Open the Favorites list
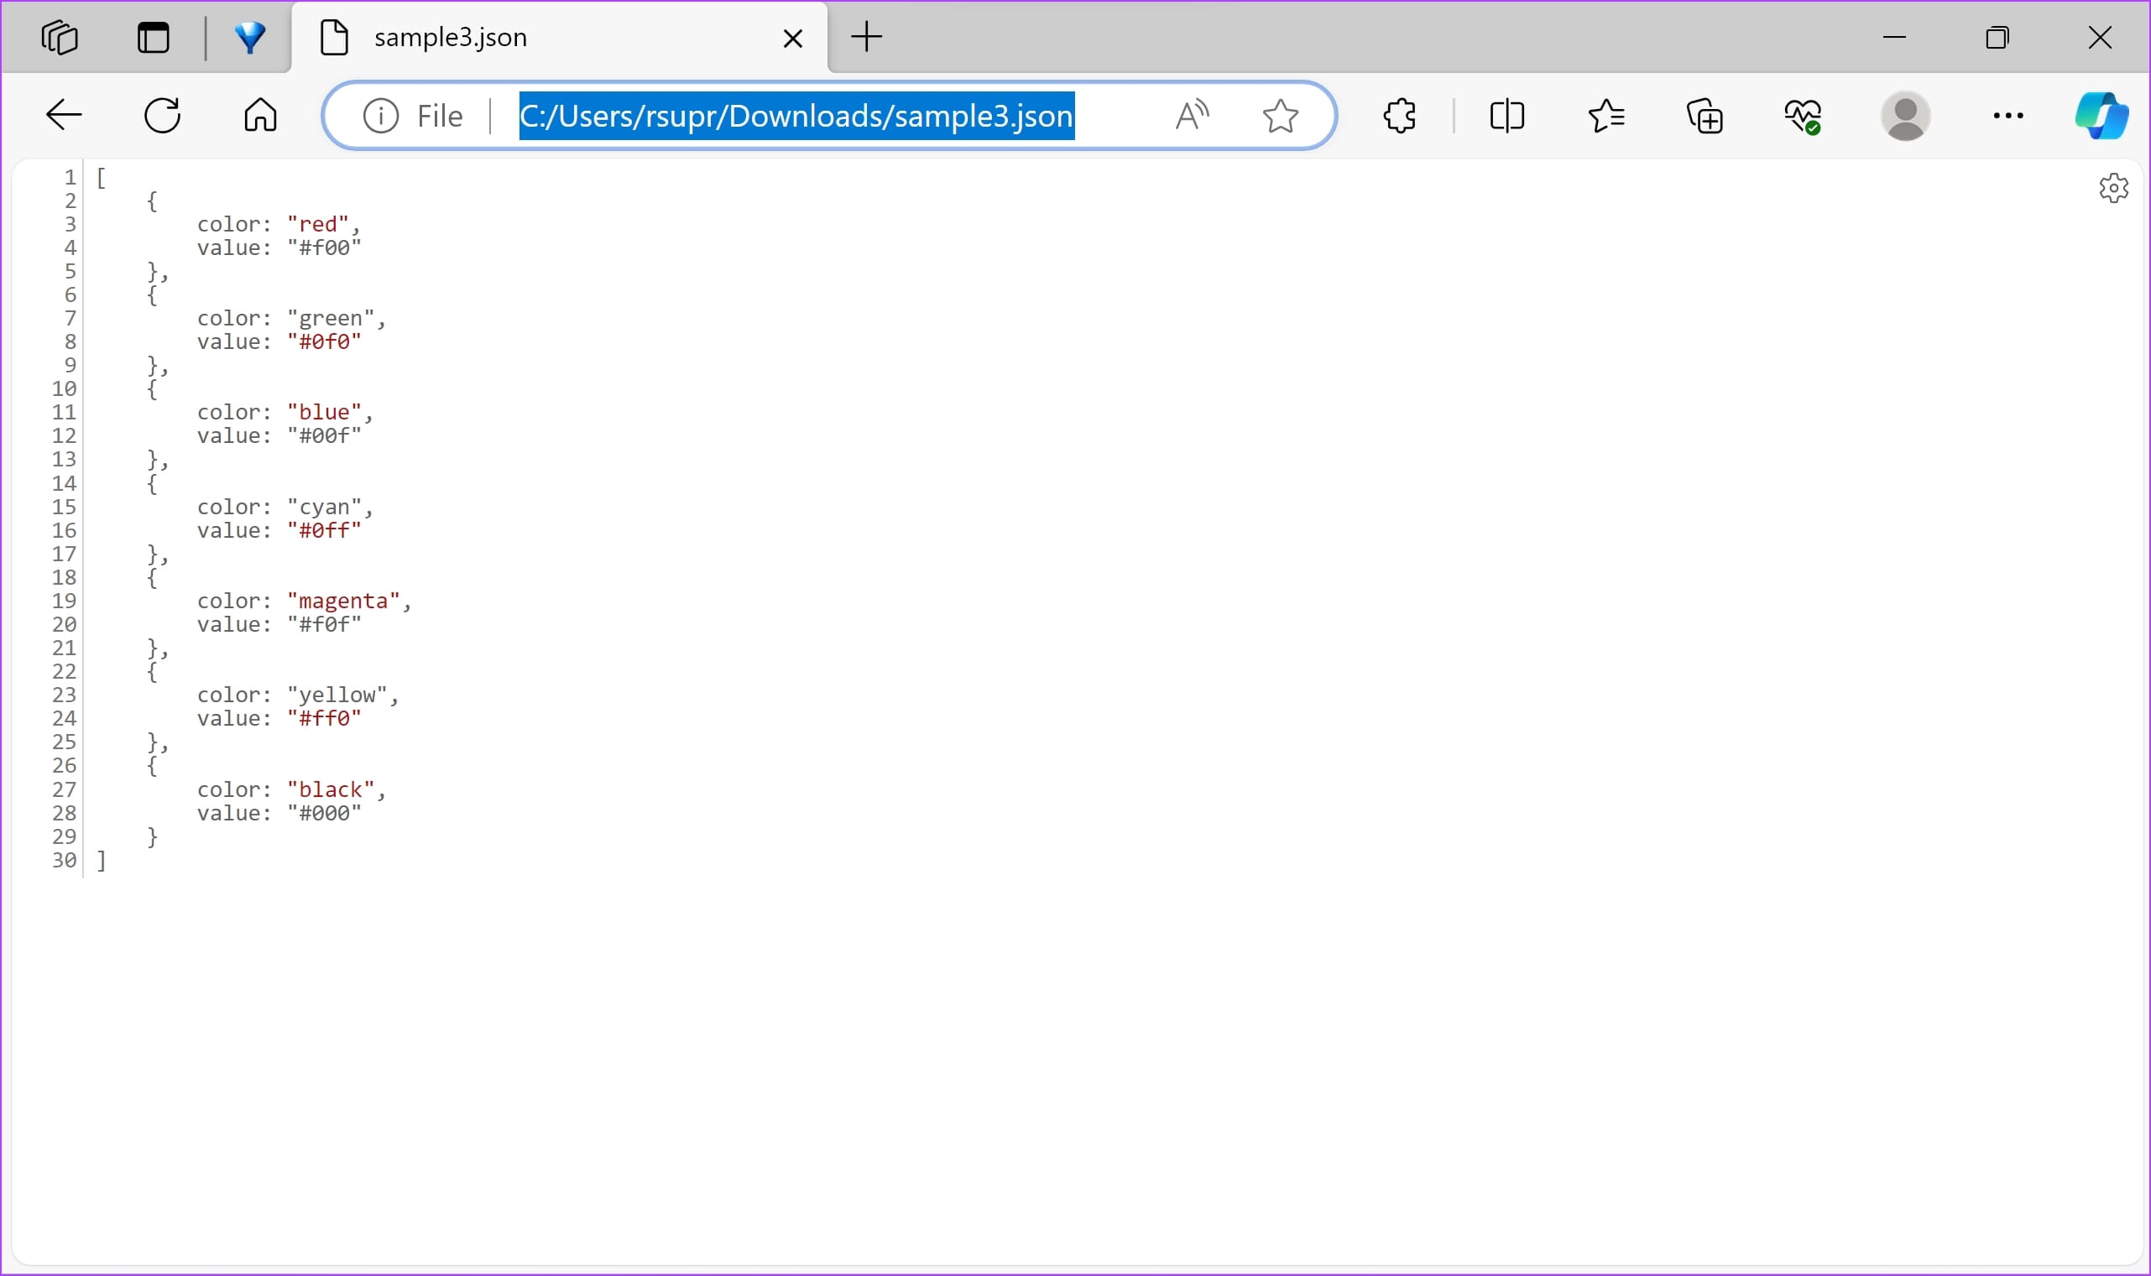 (1605, 114)
